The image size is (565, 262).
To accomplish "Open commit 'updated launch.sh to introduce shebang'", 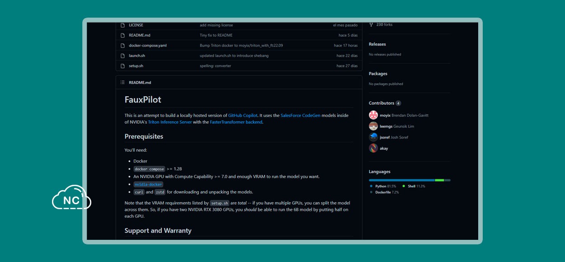I will pos(234,56).
